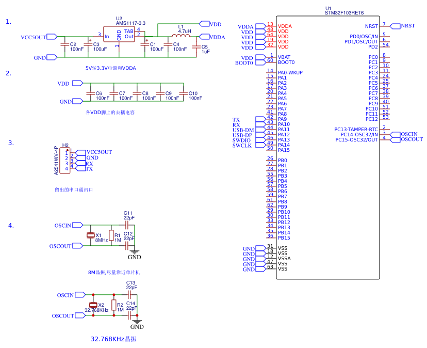Select polarized capacitor C3 100uF symbol
Viewport: 427px width, 348px height.
click(88, 44)
